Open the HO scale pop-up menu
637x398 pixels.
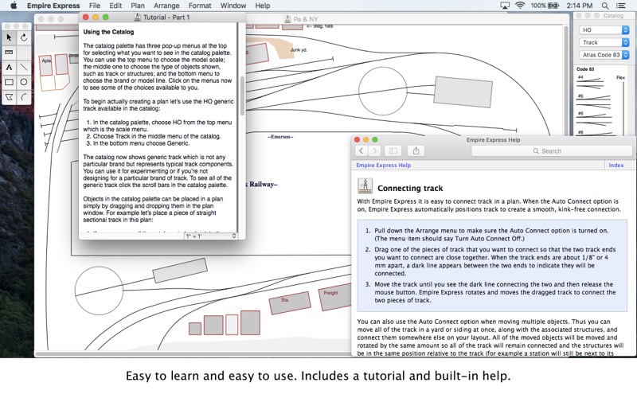(604, 30)
